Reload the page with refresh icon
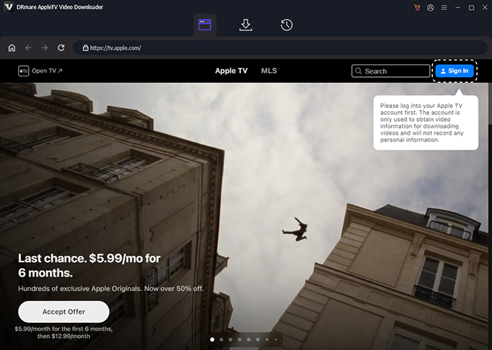The image size is (492, 350). tap(61, 48)
